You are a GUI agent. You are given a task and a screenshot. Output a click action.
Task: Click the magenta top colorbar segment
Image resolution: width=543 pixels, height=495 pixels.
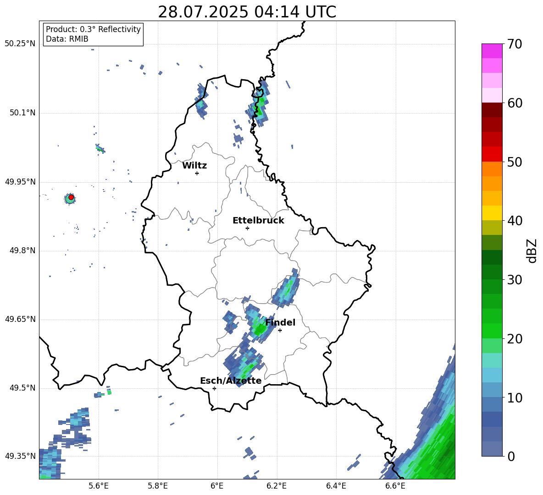click(492, 51)
